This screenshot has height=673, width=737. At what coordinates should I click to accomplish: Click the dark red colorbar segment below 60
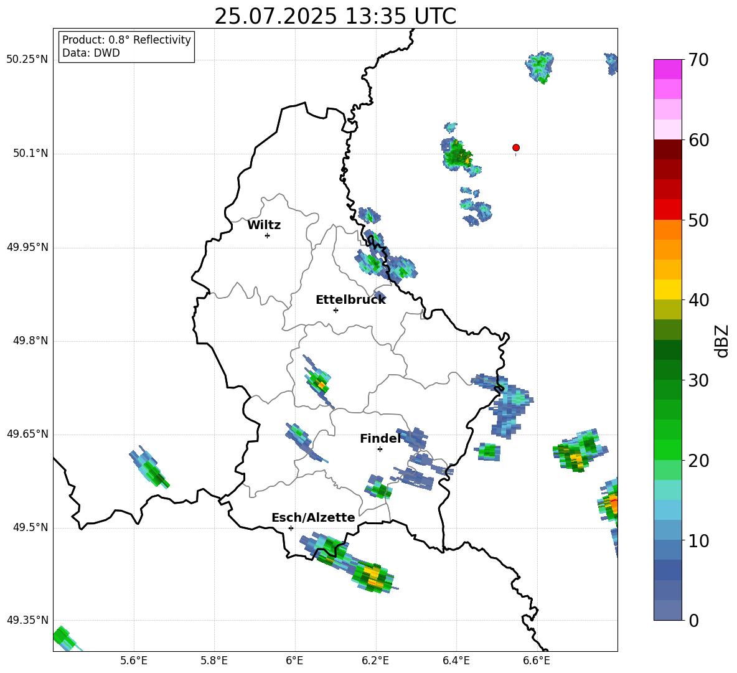tap(667, 149)
